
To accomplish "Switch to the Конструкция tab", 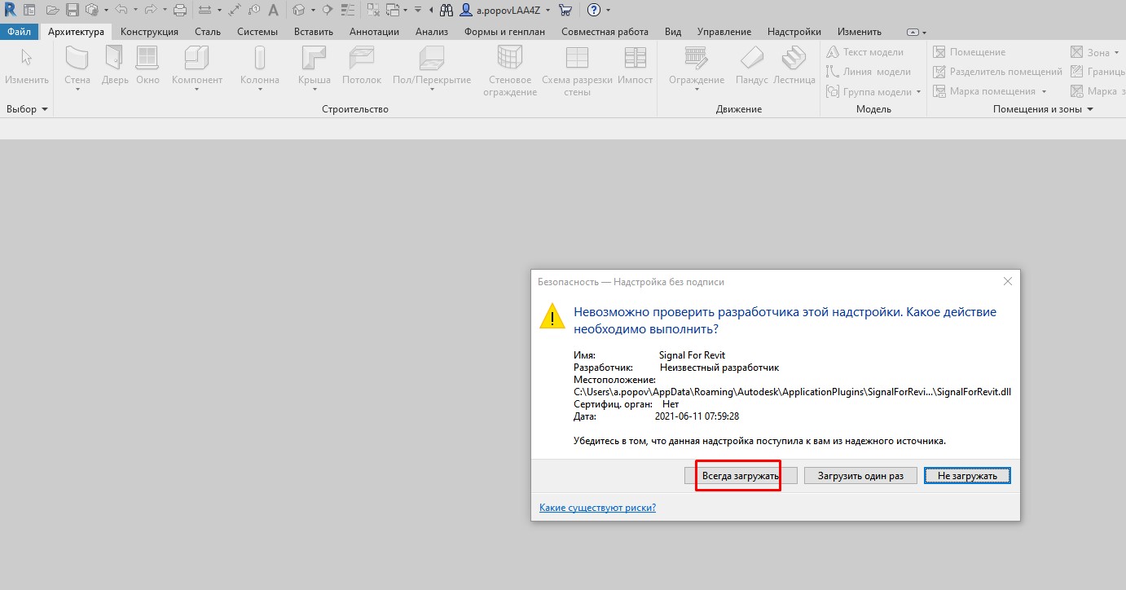I will (149, 32).
